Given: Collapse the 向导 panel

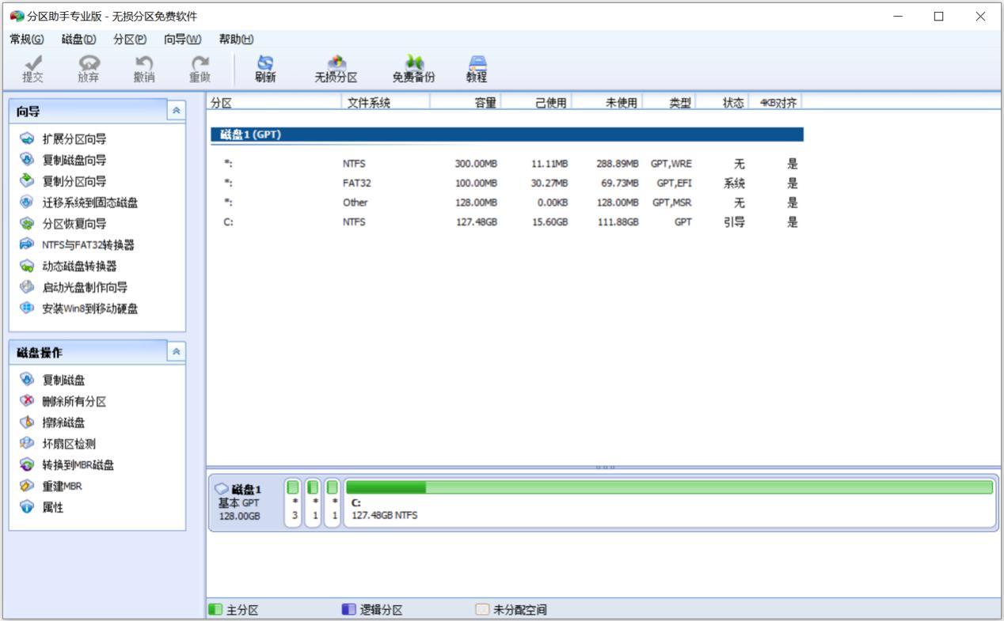Looking at the screenshot, I should pyautogui.click(x=177, y=112).
